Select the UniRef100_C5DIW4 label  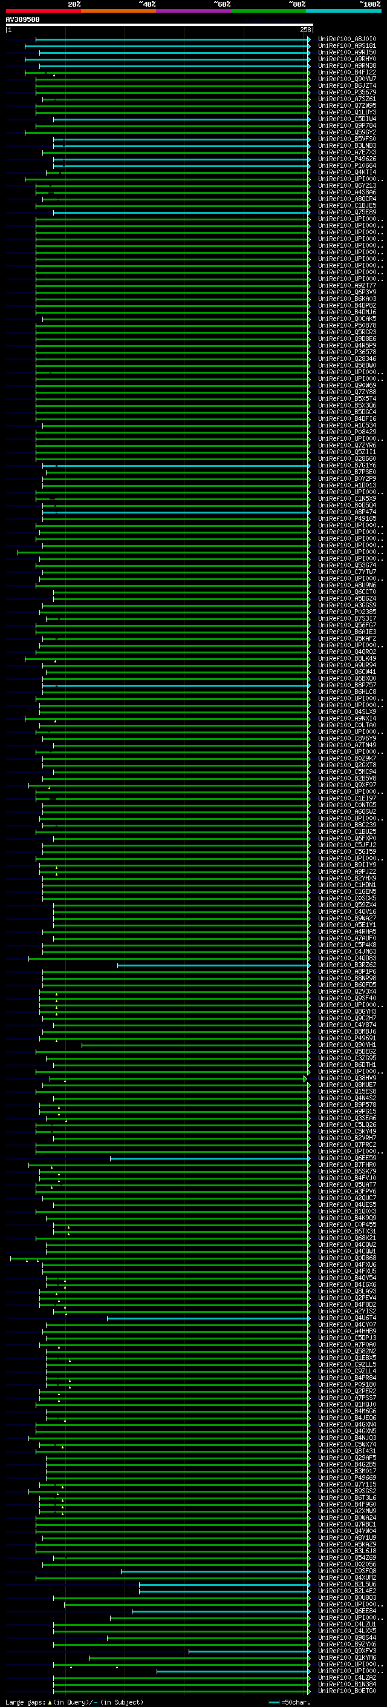pyautogui.click(x=346, y=119)
